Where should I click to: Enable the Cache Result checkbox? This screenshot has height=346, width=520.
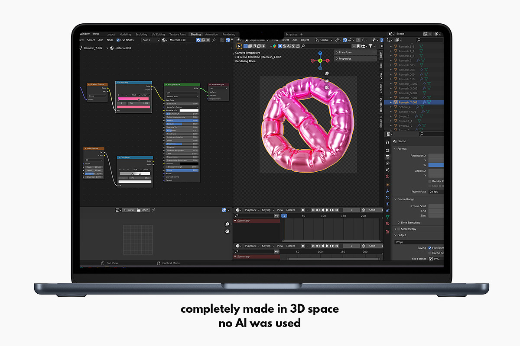pyautogui.click(x=430, y=253)
